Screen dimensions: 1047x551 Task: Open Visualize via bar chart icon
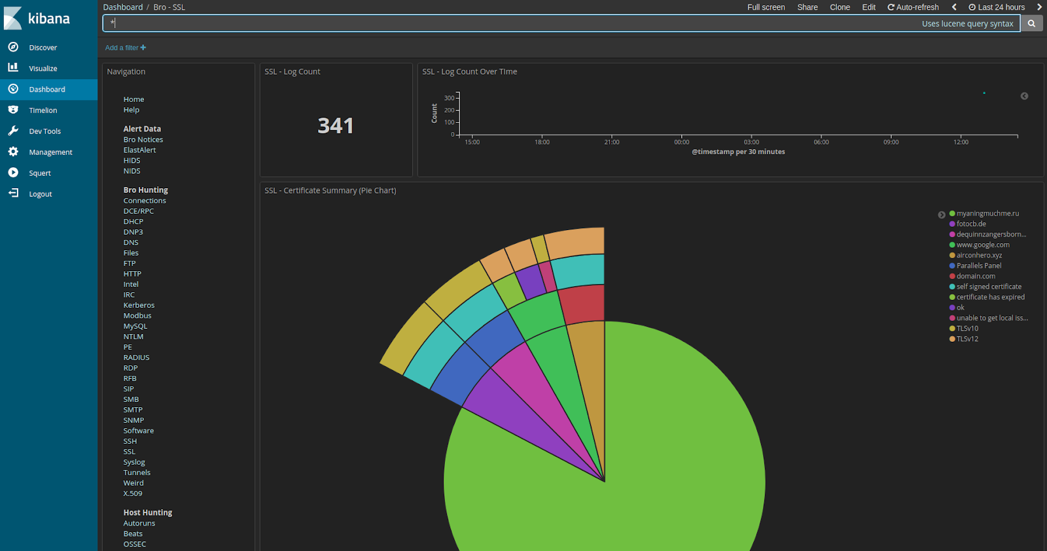click(x=13, y=67)
